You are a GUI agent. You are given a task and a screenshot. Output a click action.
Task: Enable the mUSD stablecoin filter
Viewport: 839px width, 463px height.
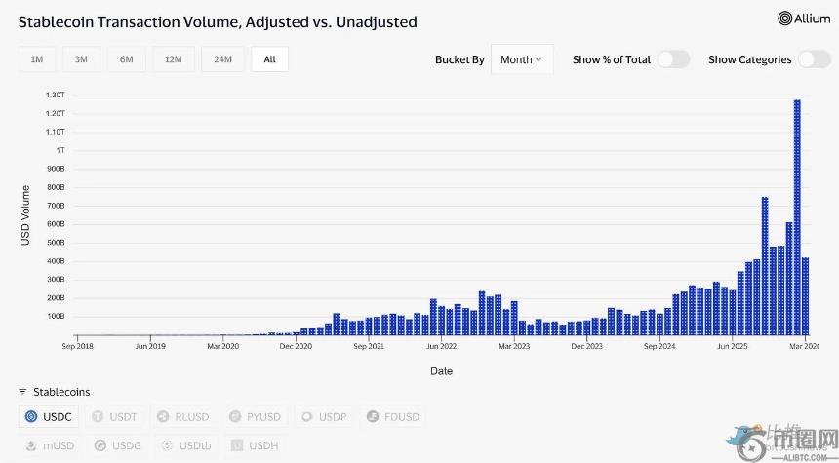pyautogui.click(x=49, y=445)
